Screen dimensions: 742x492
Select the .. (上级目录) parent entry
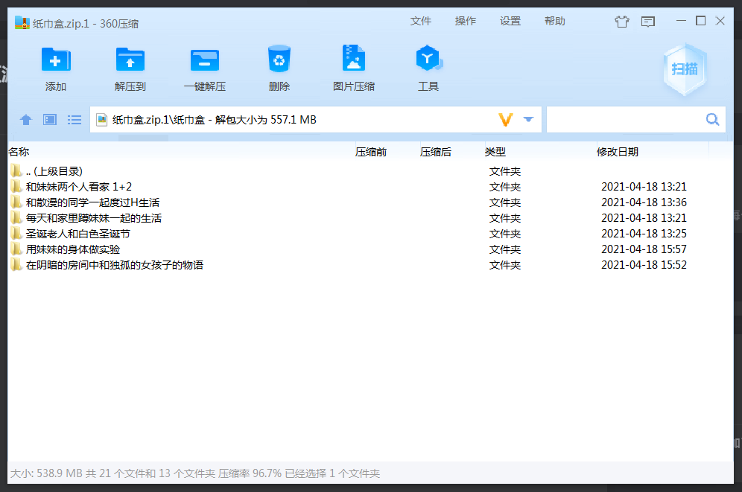pyautogui.click(x=54, y=170)
